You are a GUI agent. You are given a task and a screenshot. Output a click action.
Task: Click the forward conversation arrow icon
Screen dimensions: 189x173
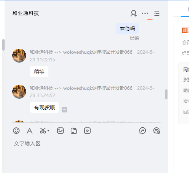143,131
